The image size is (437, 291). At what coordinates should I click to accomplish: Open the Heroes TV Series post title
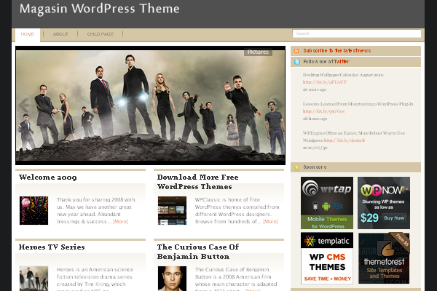coord(52,247)
